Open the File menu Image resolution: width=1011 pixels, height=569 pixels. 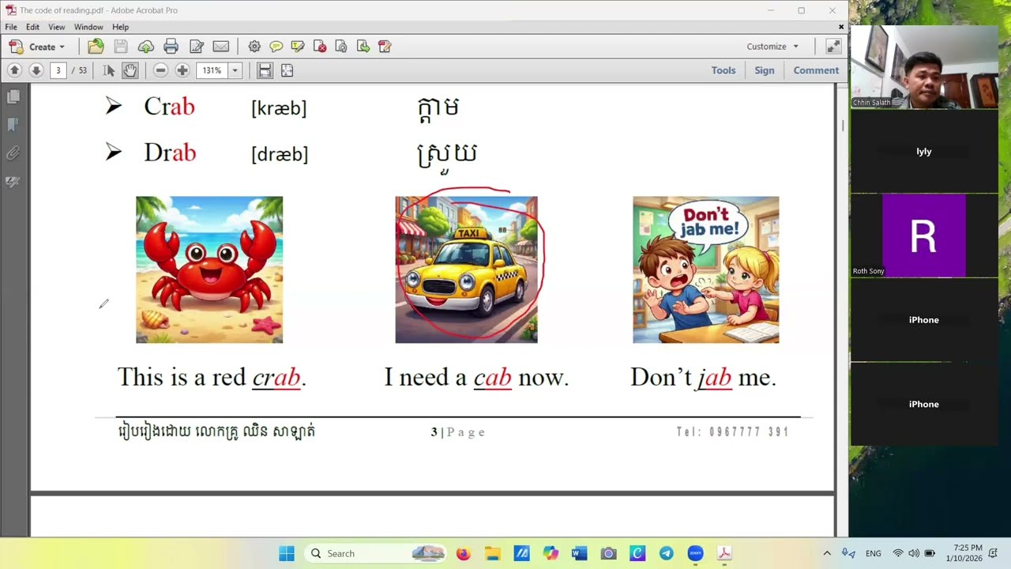11,27
